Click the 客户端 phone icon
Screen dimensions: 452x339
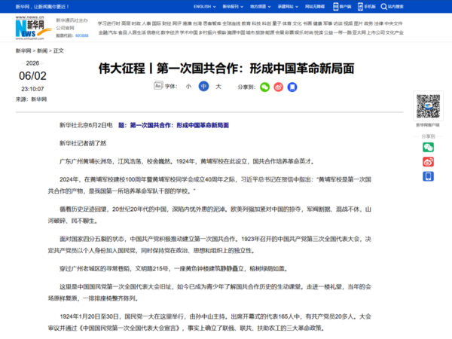(x=335, y=7)
